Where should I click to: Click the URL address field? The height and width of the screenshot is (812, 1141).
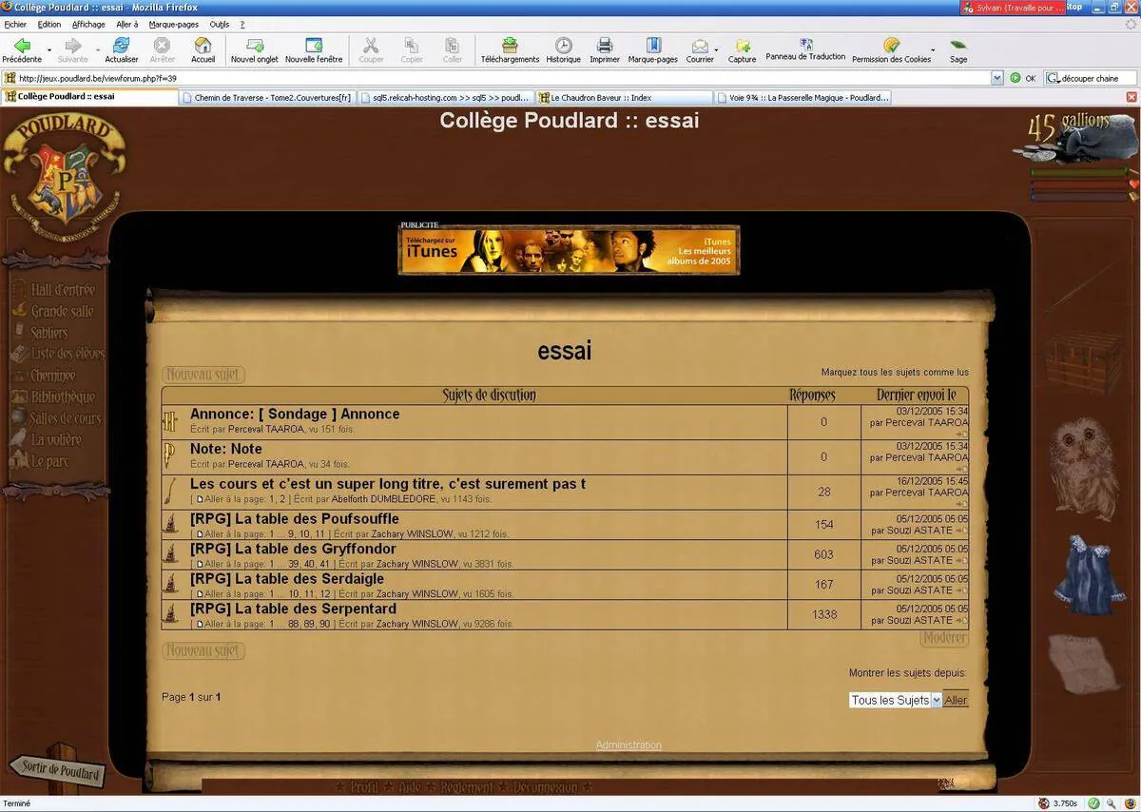(502, 78)
